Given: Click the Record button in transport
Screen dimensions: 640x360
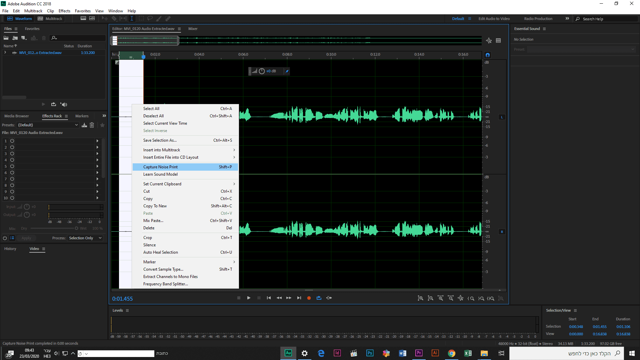Looking at the screenshot, I should tap(309, 298).
